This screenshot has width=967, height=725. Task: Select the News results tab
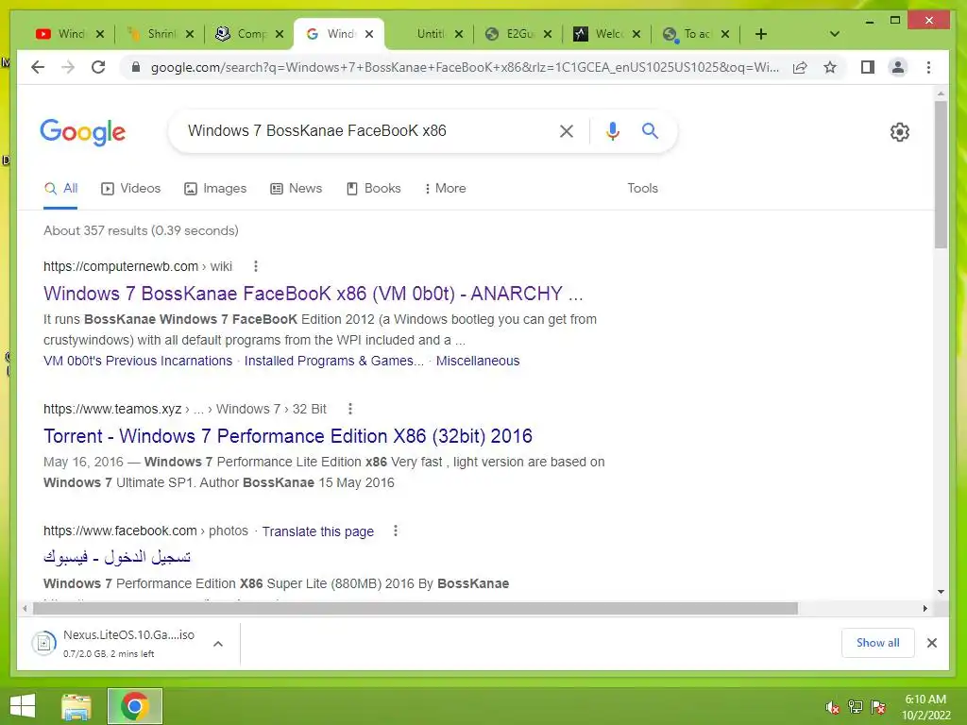point(296,188)
